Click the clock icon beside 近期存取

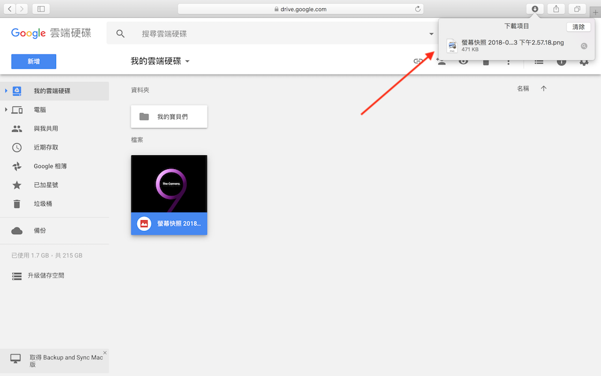click(17, 147)
